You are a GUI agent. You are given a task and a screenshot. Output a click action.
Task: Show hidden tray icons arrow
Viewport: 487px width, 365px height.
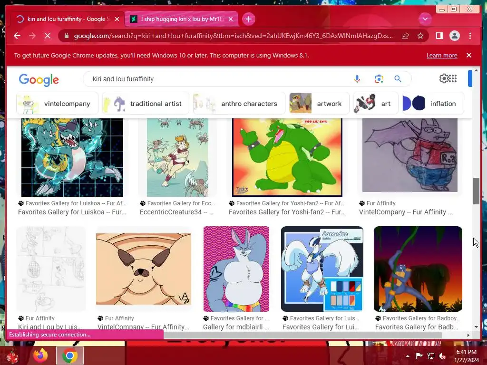[408, 356]
